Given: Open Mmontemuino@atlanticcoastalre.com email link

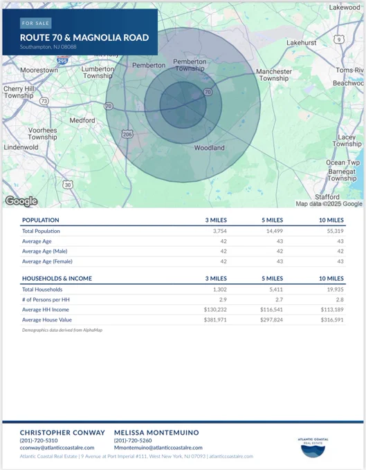Looking at the screenshot, I should [158, 447].
